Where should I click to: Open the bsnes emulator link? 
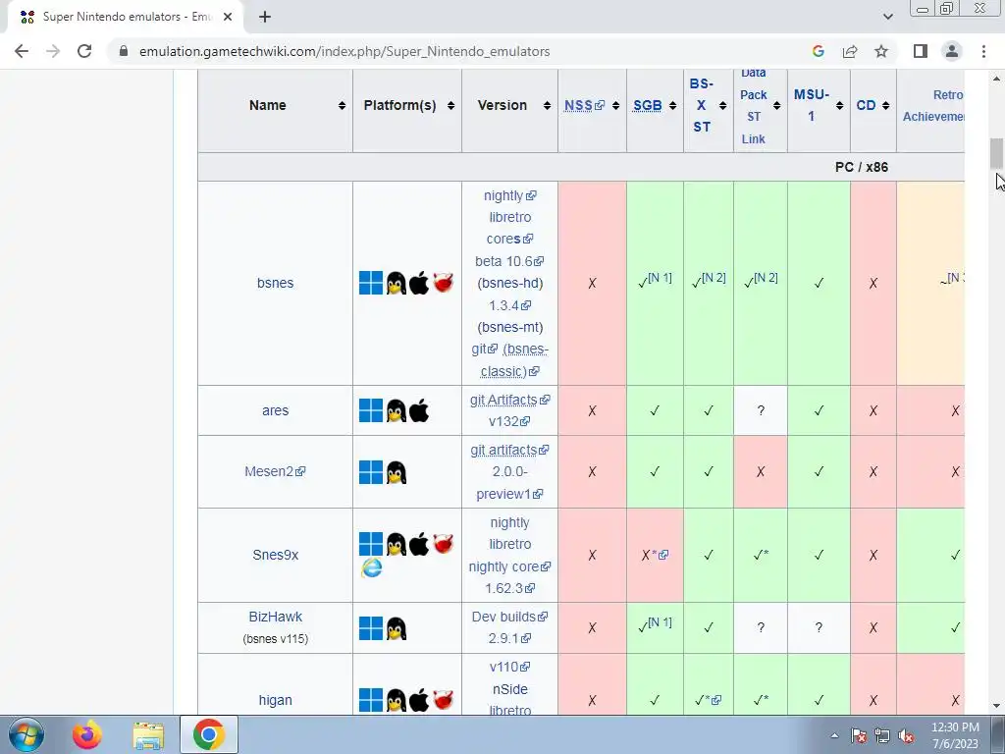coord(275,283)
